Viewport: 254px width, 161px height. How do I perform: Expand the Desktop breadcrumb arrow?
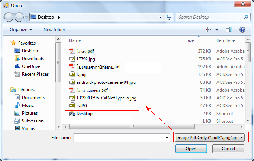(59, 17)
